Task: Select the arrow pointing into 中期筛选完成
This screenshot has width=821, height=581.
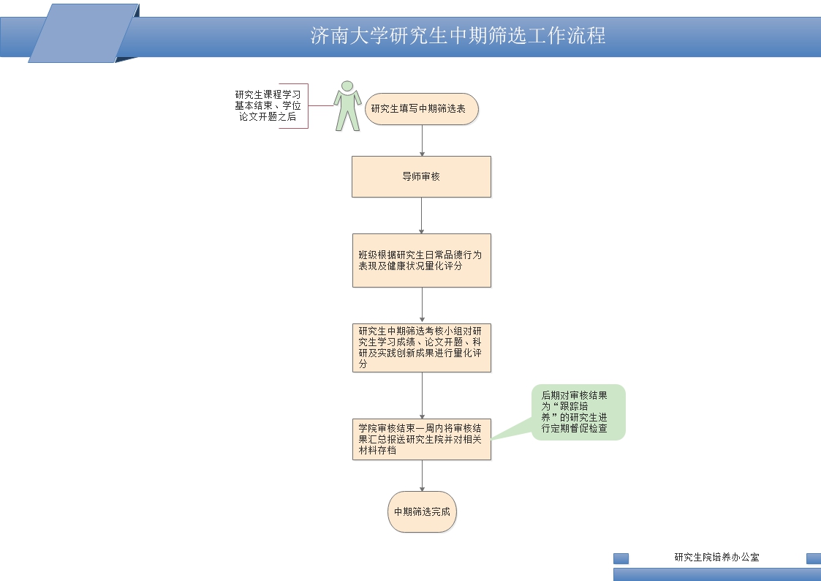Action: pos(422,476)
